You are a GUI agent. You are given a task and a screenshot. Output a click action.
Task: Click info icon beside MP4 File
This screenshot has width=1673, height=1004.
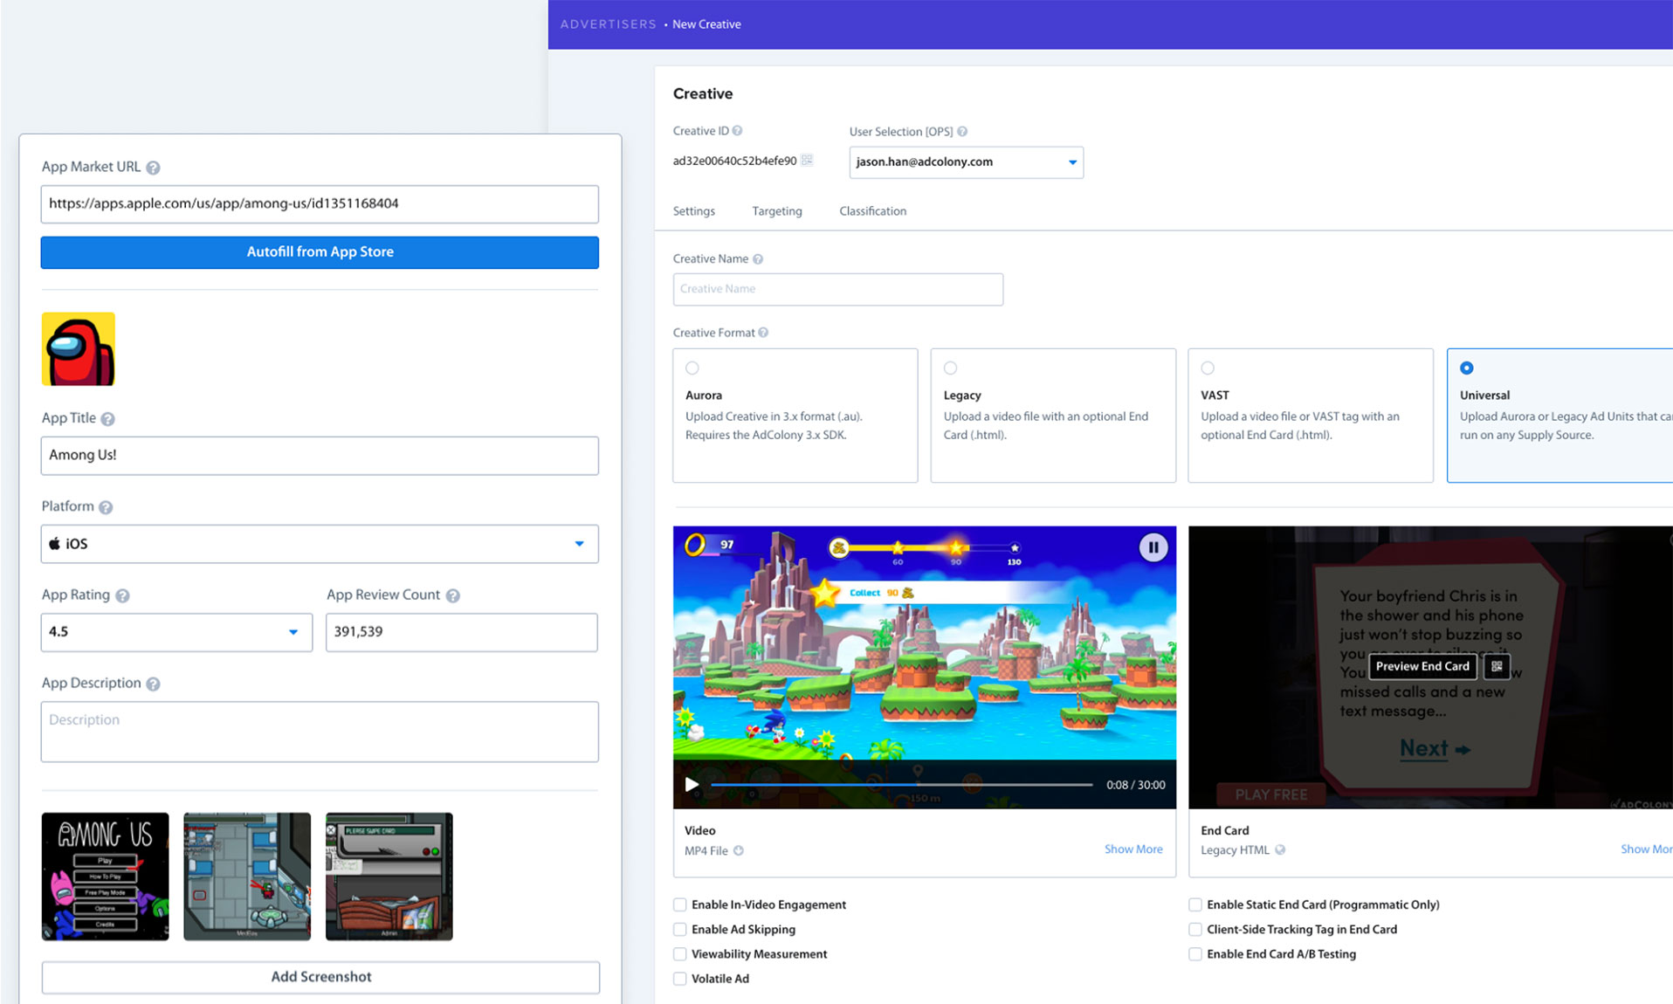739,850
